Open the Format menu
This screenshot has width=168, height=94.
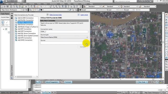pos(32,4)
